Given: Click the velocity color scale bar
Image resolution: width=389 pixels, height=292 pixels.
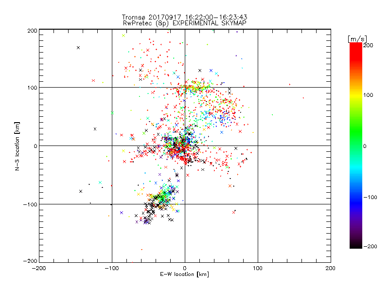Looking at the screenshot, I should point(356,146).
